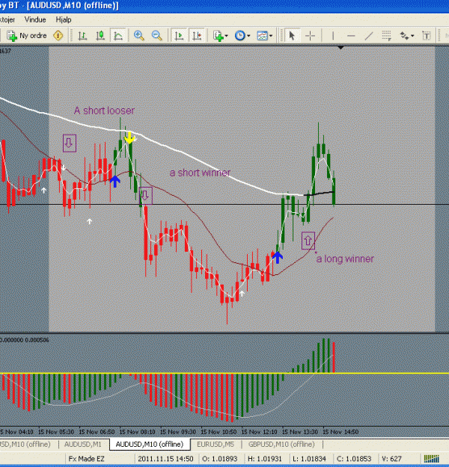Switch to the GBPUSD,M10 (offline) chart tab

281,444
